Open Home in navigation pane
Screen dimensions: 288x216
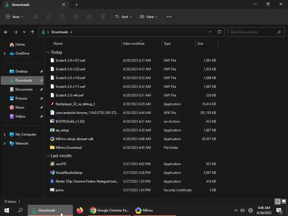point(20,44)
